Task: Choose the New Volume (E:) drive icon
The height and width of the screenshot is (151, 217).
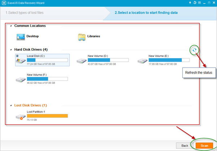Action: point(142,61)
